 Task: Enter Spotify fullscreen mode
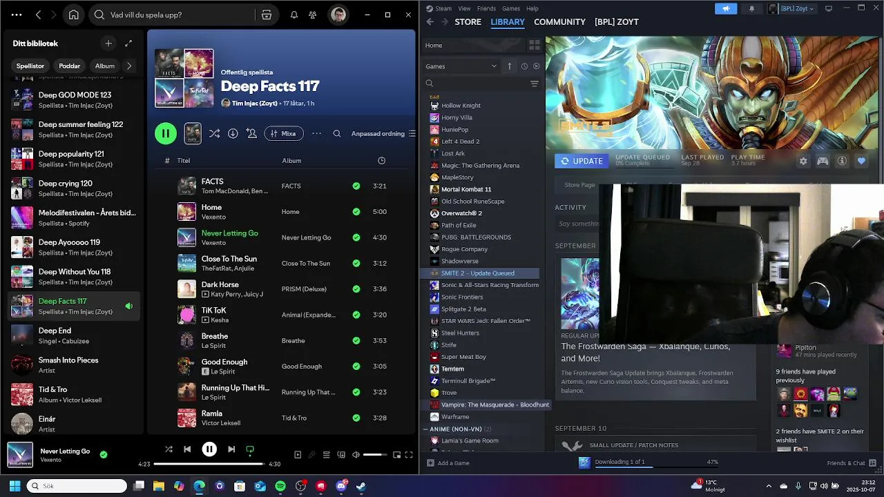pos(409,455)
